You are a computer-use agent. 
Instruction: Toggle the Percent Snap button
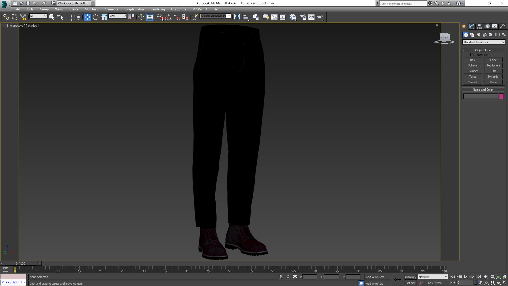click(177, 17)
